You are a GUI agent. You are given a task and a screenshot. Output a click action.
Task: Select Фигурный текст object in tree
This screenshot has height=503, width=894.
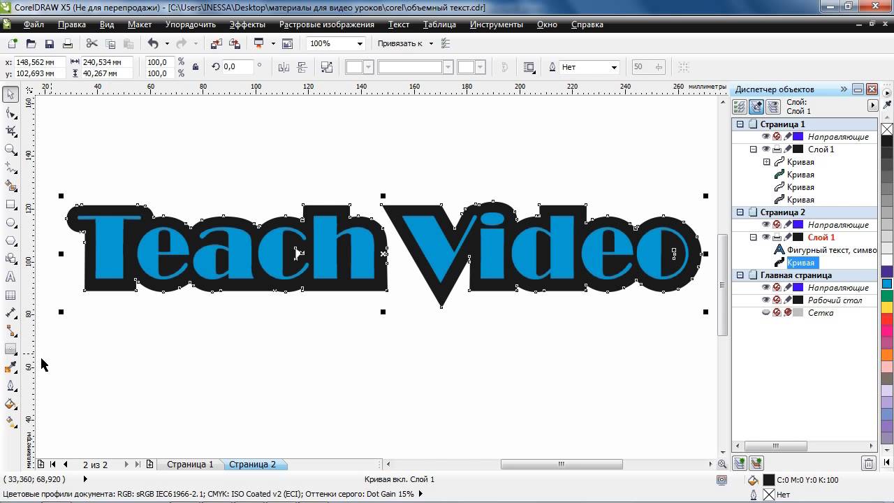click(832, 249)
